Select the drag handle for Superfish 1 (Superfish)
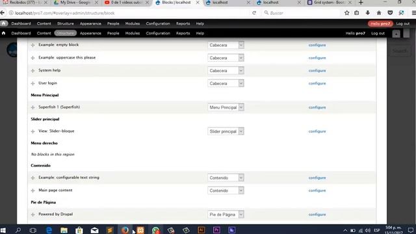 pyautogui.click(x=33, y=107)
